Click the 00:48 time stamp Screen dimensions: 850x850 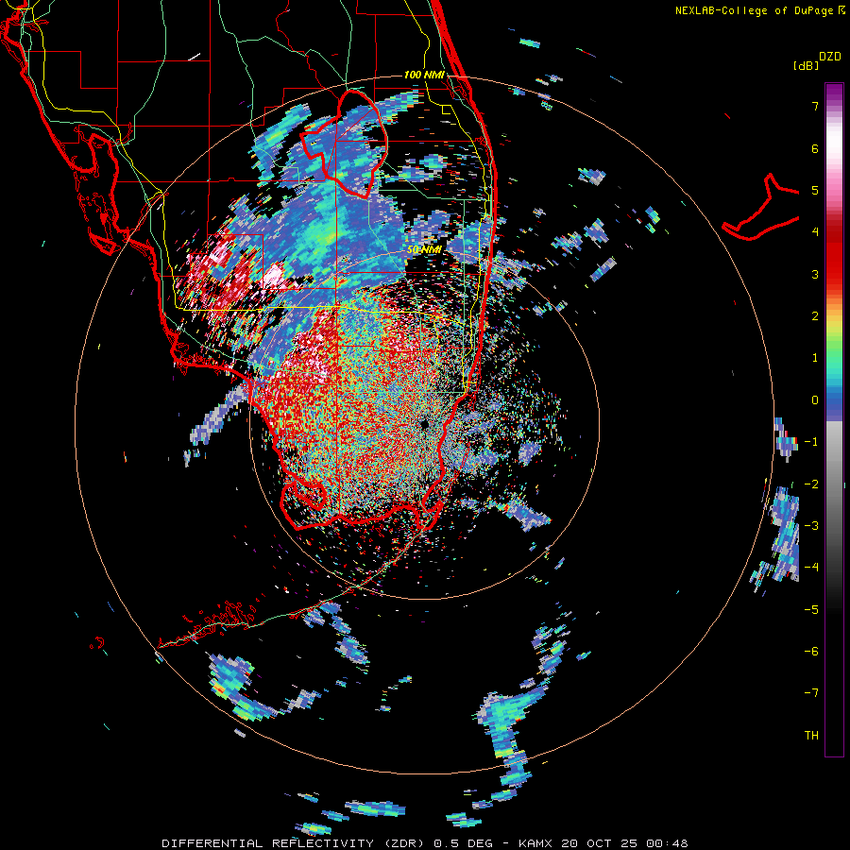[668, 843]
